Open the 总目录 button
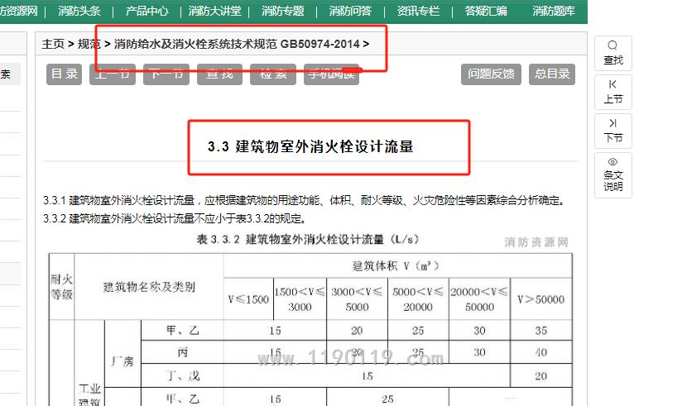Image resolution: width=687 pixels, height=406 pixels. 552,74
